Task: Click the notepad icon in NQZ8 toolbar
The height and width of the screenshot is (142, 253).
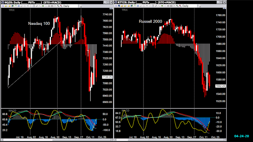Action: point(34,6)
